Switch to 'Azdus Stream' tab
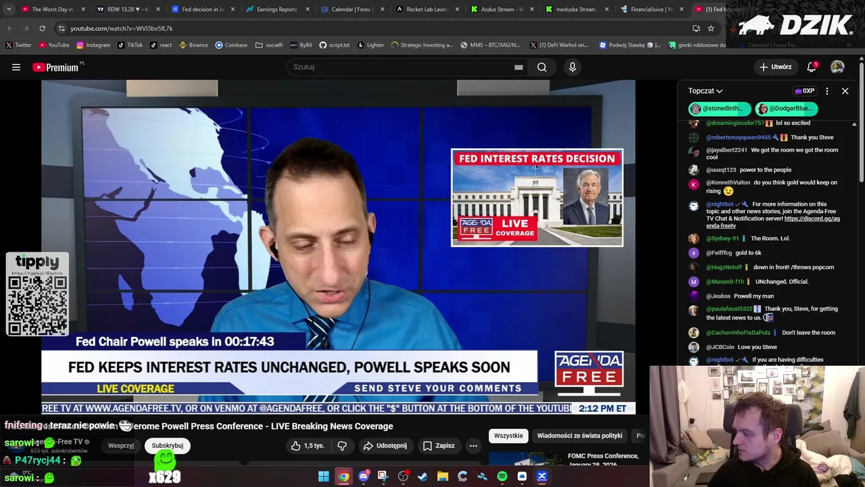The height and width of the screenshot is (487, 865). pyautogui.click(x=501, y=9)
